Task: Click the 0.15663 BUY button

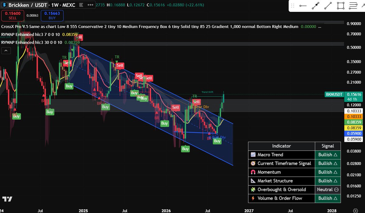Action: pos(52,15)
